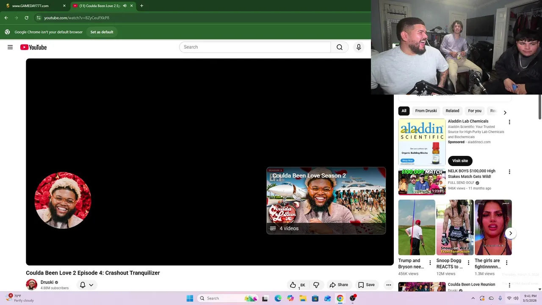Viewport: 542px width, 305px height.
Task: Go back with browser back arrow
Action: (6, 18)
